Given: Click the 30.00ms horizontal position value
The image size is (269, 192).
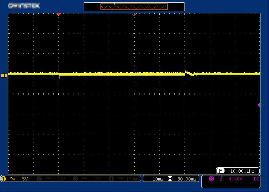Looking at the screenshot, I should 186,179.
